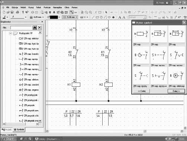Click the Dalej >> button
The width and height of the screenshot is (187, 141).
176,91
